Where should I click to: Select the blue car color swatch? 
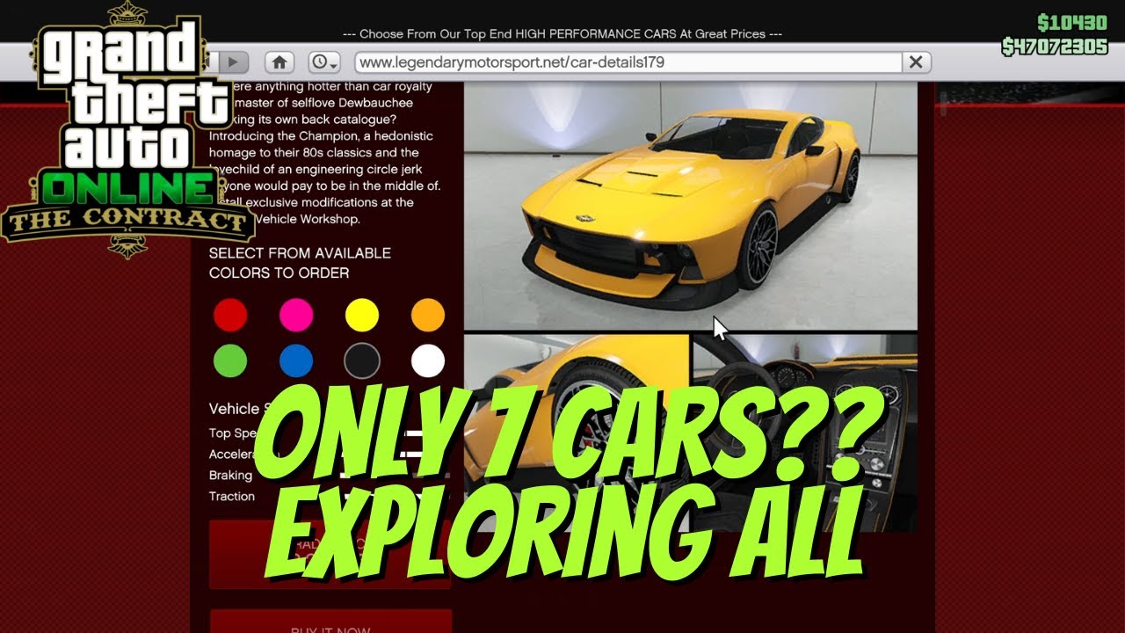296,360
